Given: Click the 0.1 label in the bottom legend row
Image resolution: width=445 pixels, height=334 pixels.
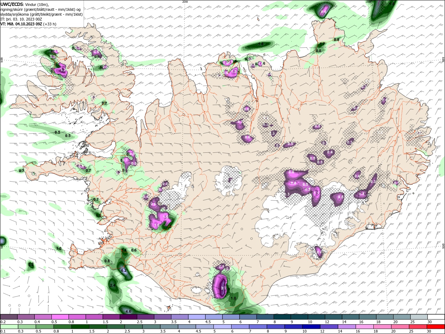Looking at the screenshot, I should click(3, 332).
